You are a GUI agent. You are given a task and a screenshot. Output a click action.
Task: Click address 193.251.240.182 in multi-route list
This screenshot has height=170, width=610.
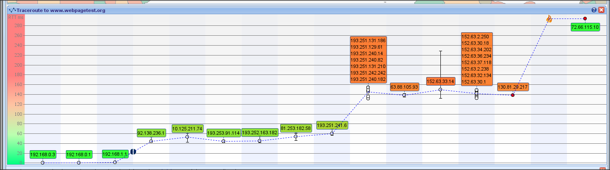click(x=368, y=80)
